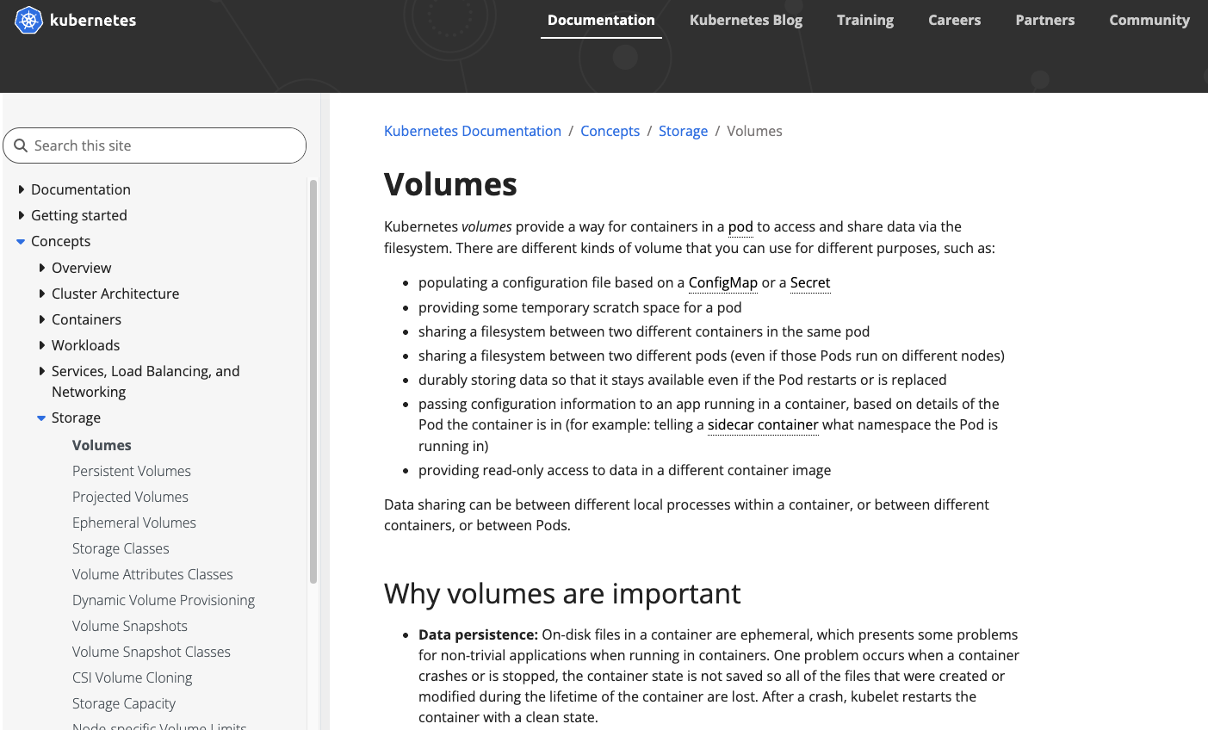Click the Storage label in sidebar tree

(x=76, y=418)
